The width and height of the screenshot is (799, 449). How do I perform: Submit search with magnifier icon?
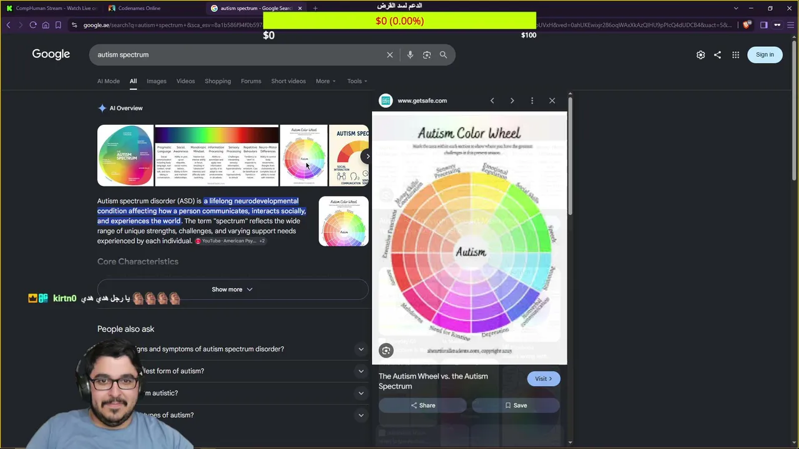pos(443,55)
